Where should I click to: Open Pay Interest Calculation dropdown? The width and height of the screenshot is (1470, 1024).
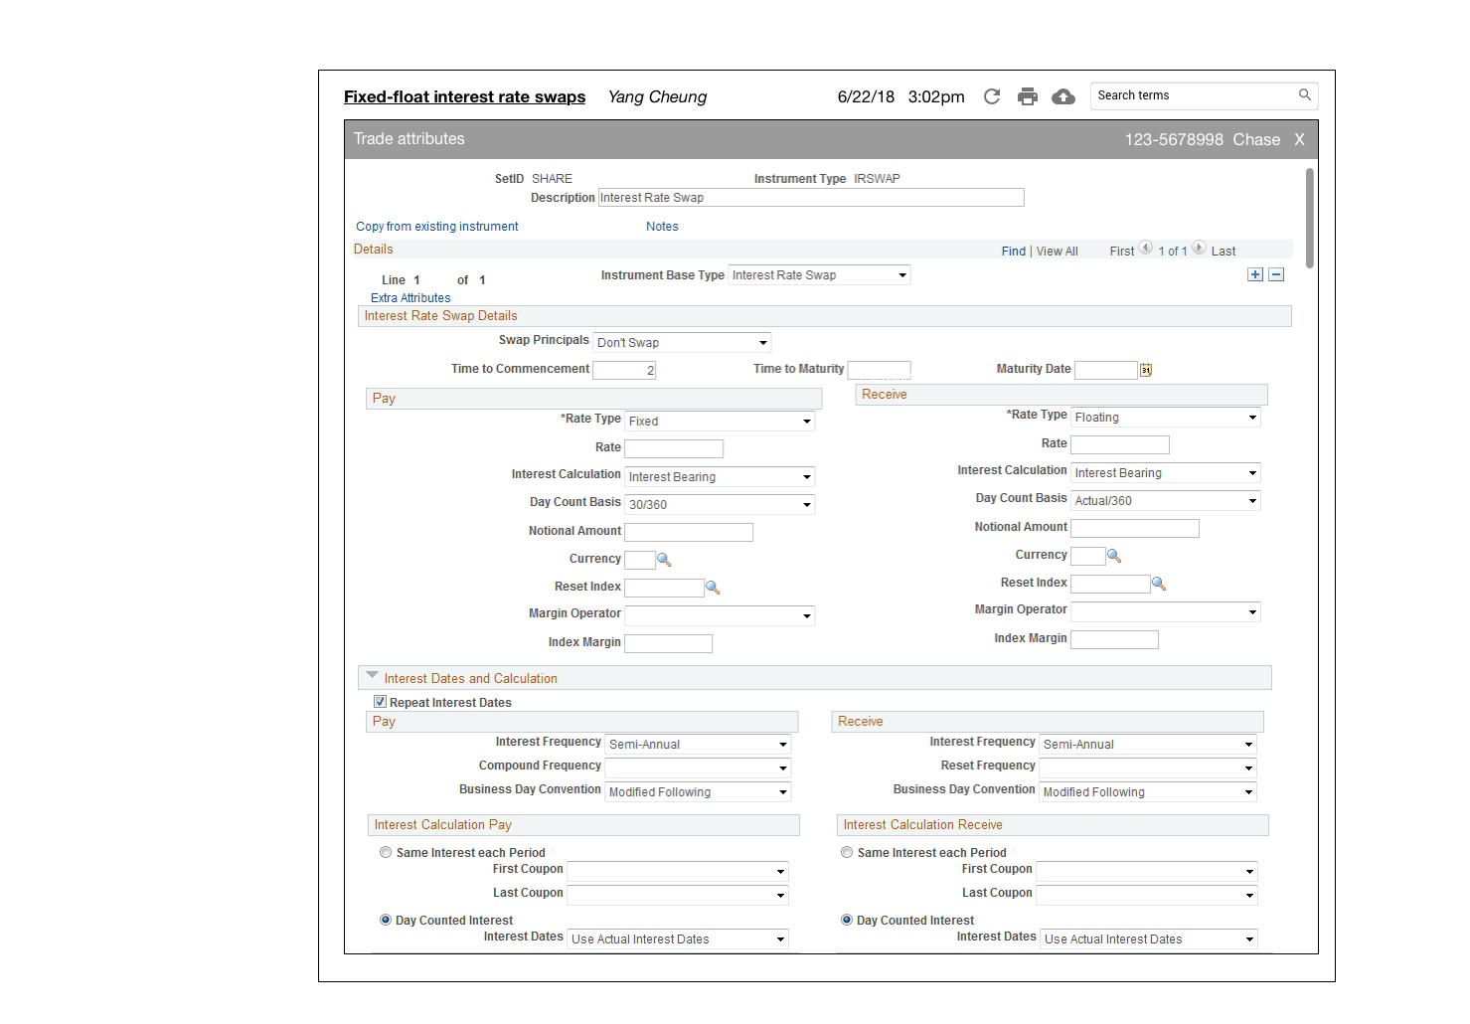tap(720, 477)
